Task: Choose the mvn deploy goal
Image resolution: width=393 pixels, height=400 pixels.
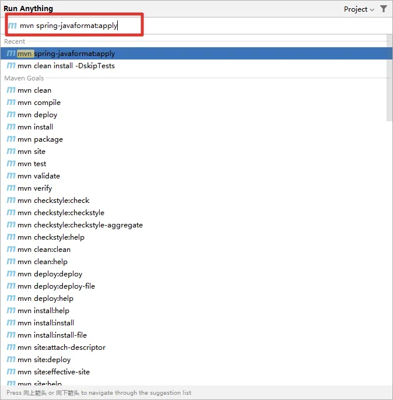Action: click(x=194, y=115)
